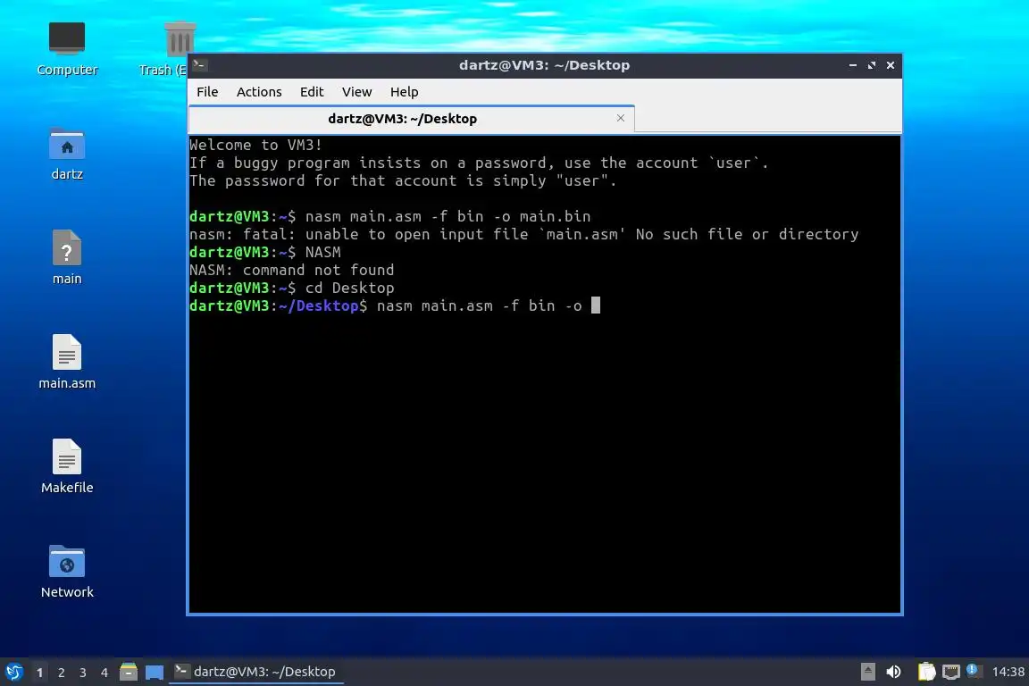
Task: Click the dartz@VM3 terminal taskbar button
Action: 256,672
